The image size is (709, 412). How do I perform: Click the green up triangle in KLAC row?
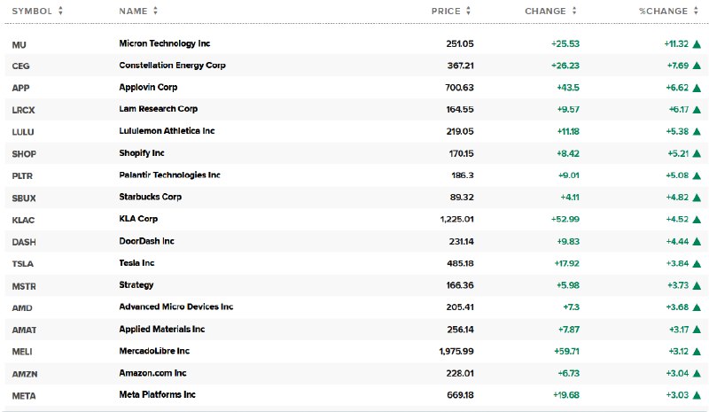[x=697, y=220]
